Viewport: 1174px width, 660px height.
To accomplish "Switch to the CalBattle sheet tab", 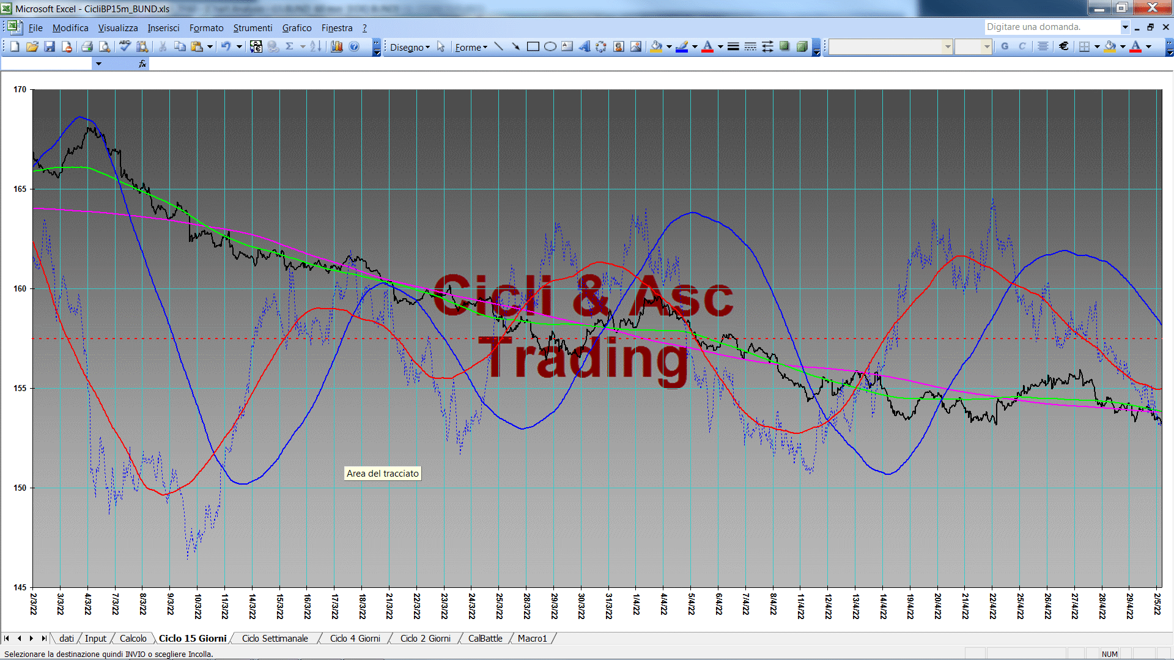I will (485, 638).
